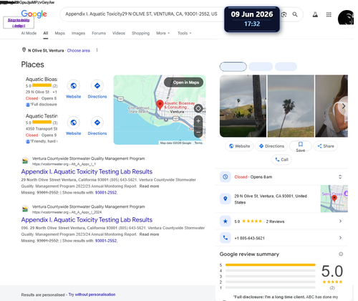The width and height of the screenshot is (358, 301).
Task: Open the palm tree rainbow photo
Action: 291,106
